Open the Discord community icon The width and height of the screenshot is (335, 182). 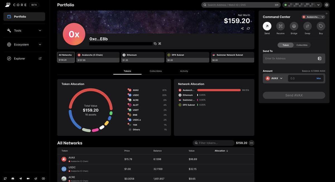coord(13,178)
